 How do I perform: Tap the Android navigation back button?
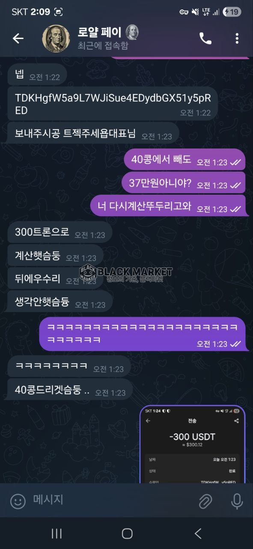tap(198, 533)
